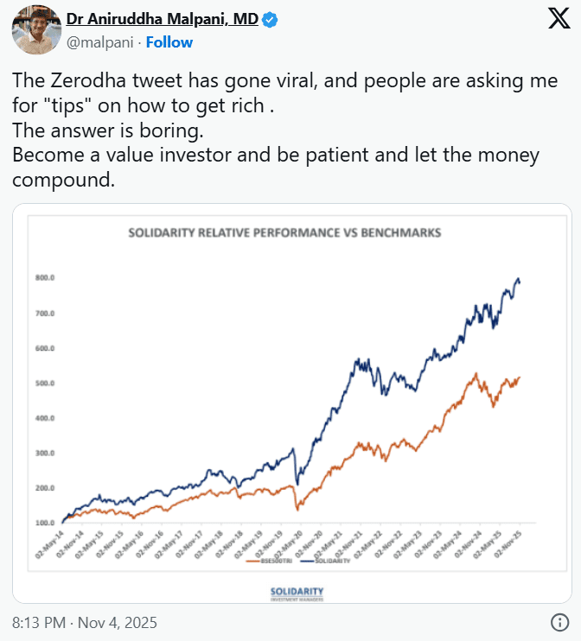Click Dr Malpani's profile avatar
The width and height of the screenshot is (581, 641).
coord(34,29)
